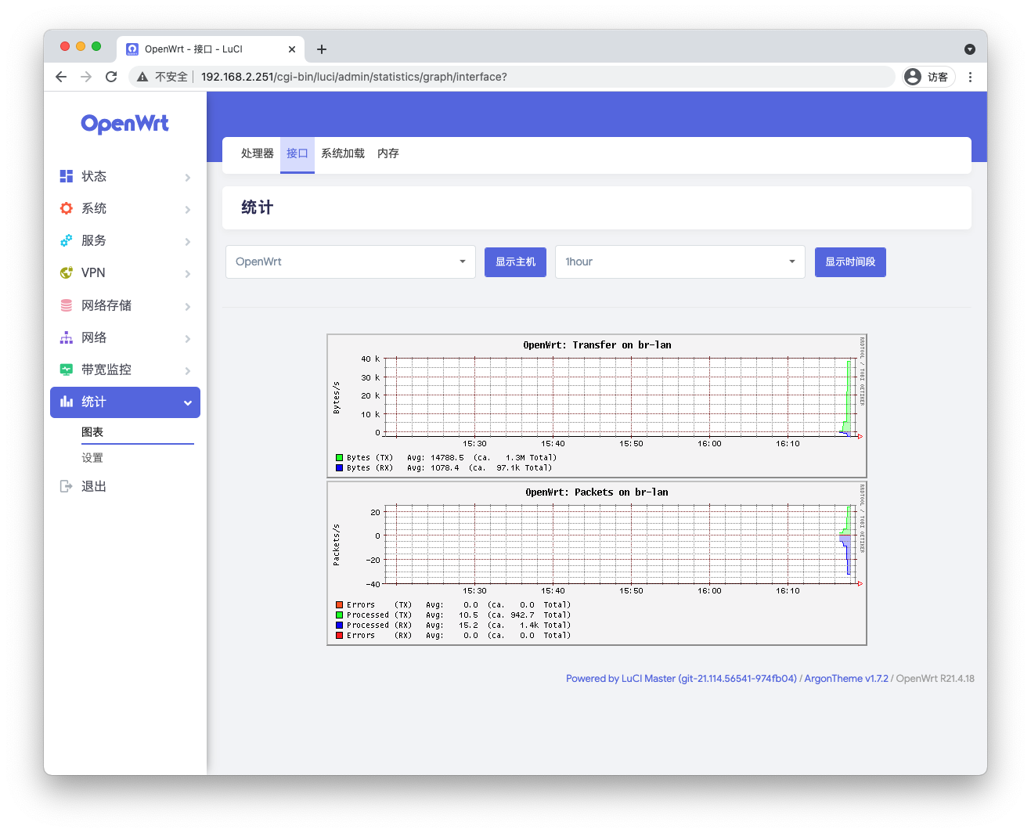1031x833 pixels.
Task: Click the browser address bar URL
Action: tap(354, 77)
